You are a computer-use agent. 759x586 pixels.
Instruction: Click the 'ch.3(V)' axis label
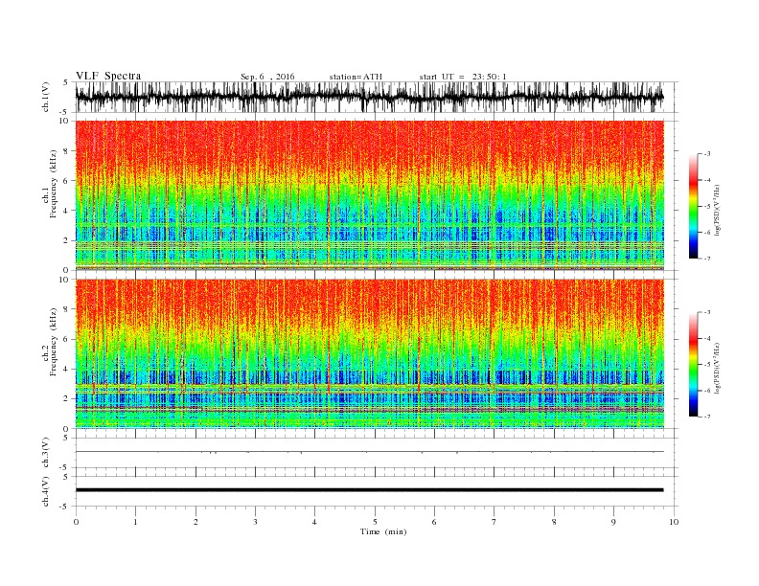[x=46, y=453]
